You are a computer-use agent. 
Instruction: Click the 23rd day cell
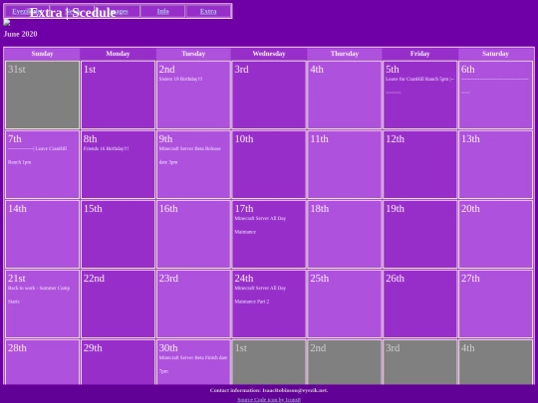point(193,303)
